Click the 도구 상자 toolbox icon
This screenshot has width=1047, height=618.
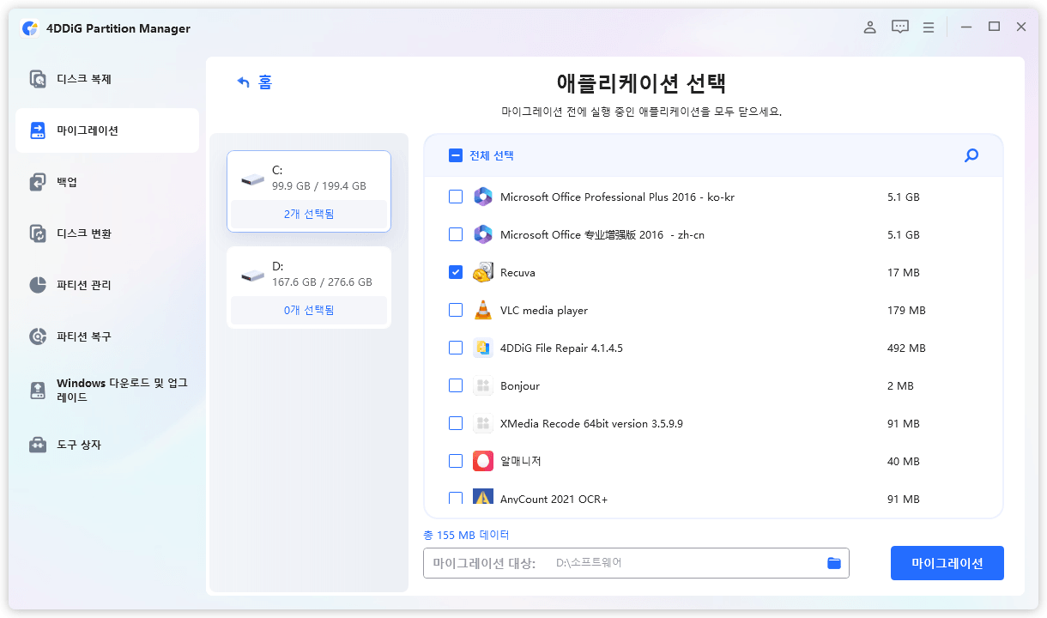click(38, 445)
